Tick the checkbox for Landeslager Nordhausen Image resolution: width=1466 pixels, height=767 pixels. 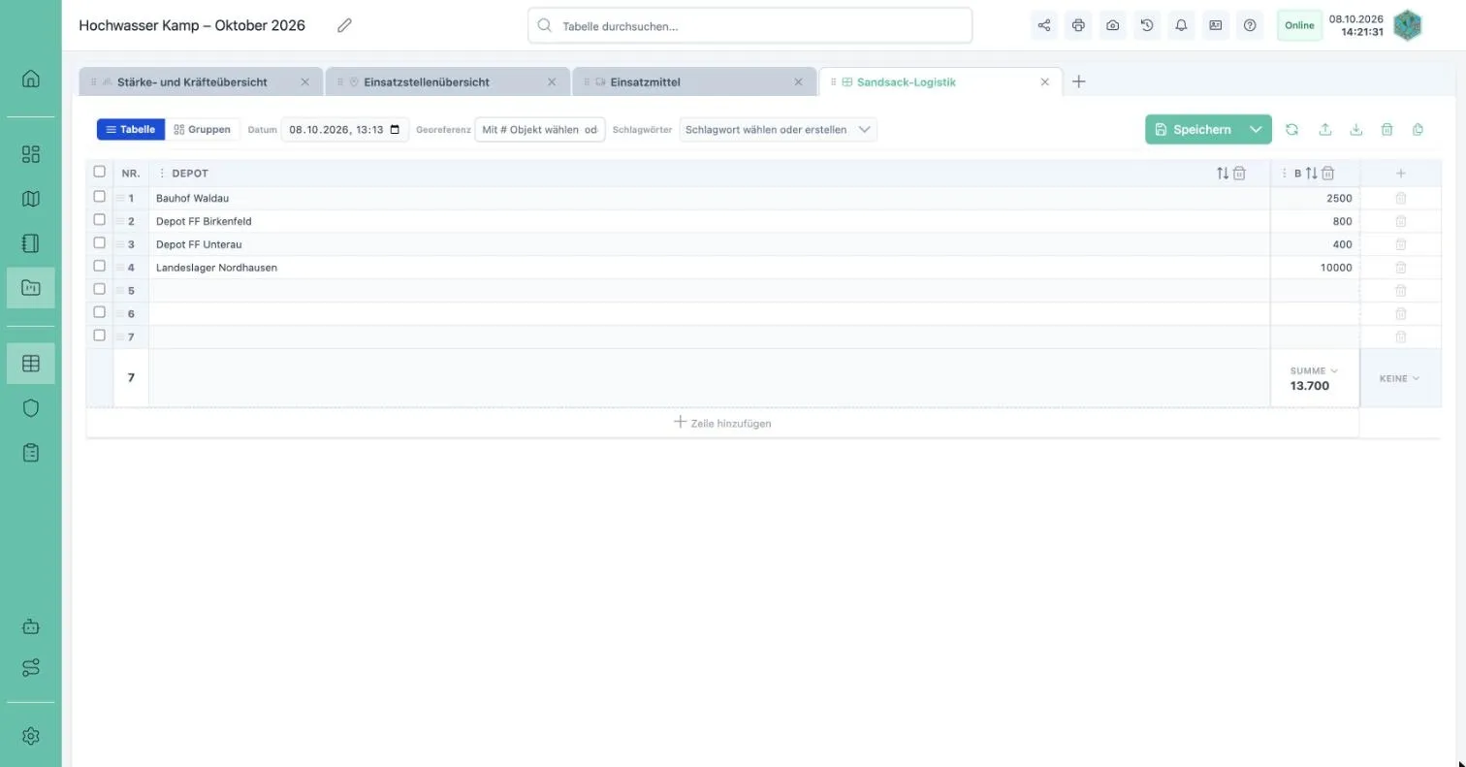click(99, 267)
